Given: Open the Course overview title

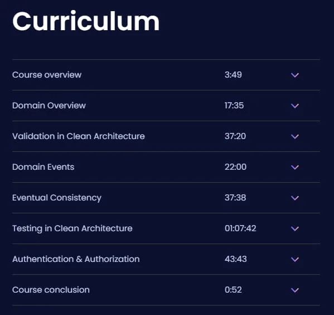Looking at the screenshot, I should point(47,75).
